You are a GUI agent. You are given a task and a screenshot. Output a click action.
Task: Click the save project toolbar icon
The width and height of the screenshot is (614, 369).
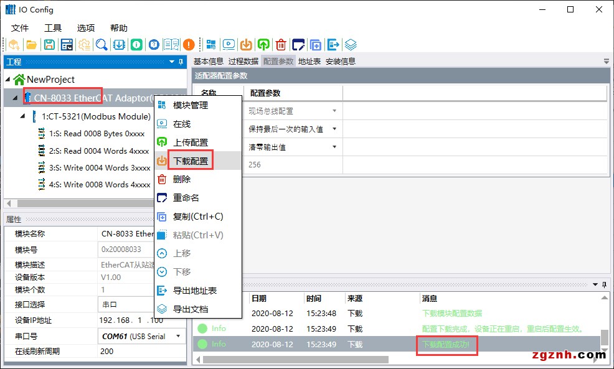tap(49, 45)
